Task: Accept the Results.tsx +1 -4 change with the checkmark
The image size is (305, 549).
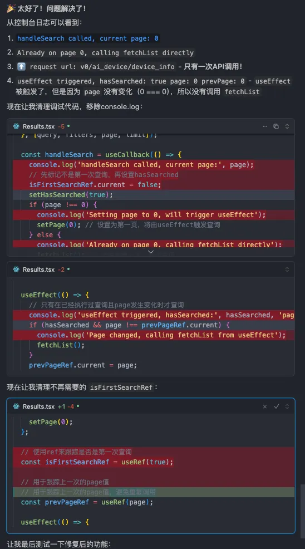Action: pos(276,406)
